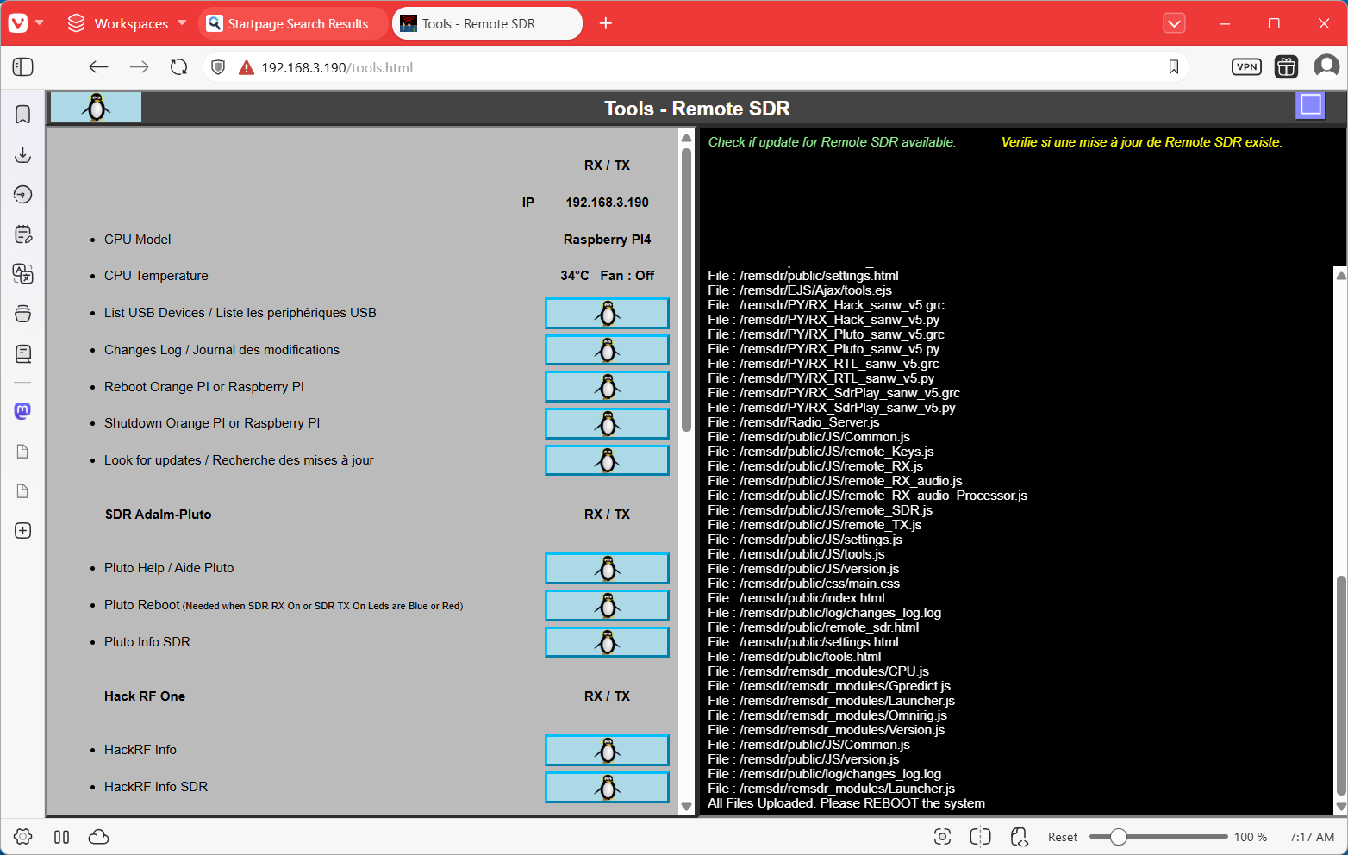The width and height of the screenshot is (1348, 855).
Task: Click the blue square button in page header
Action: click(x=1310, y=105)
